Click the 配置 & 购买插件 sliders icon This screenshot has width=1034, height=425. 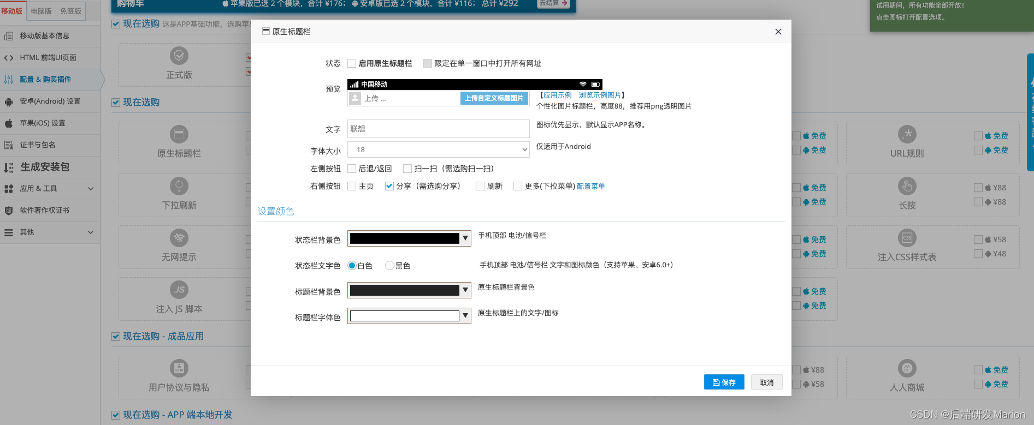click(x=9, y=80)
